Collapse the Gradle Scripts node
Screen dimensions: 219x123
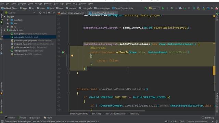click(x=5, y=30)
